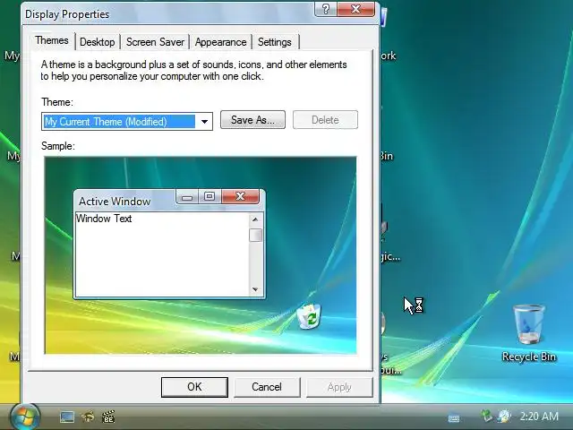
Task: Close the Display Properties dialog
Action: pos(356,9)
